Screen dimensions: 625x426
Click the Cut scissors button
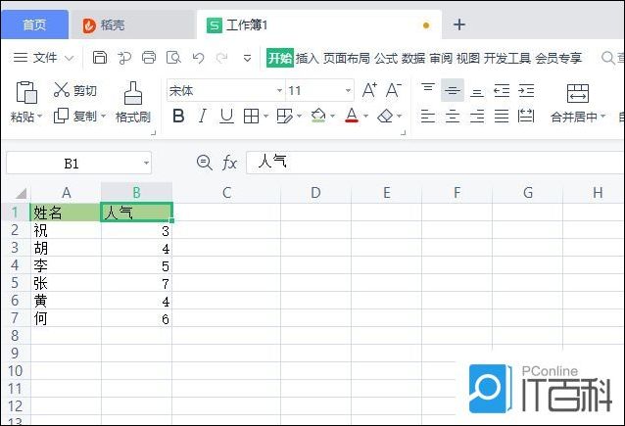[75, 90]
